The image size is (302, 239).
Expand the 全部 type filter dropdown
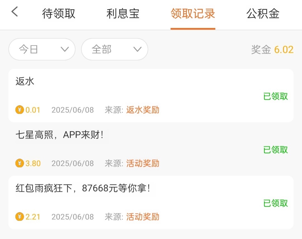[114, 50]
